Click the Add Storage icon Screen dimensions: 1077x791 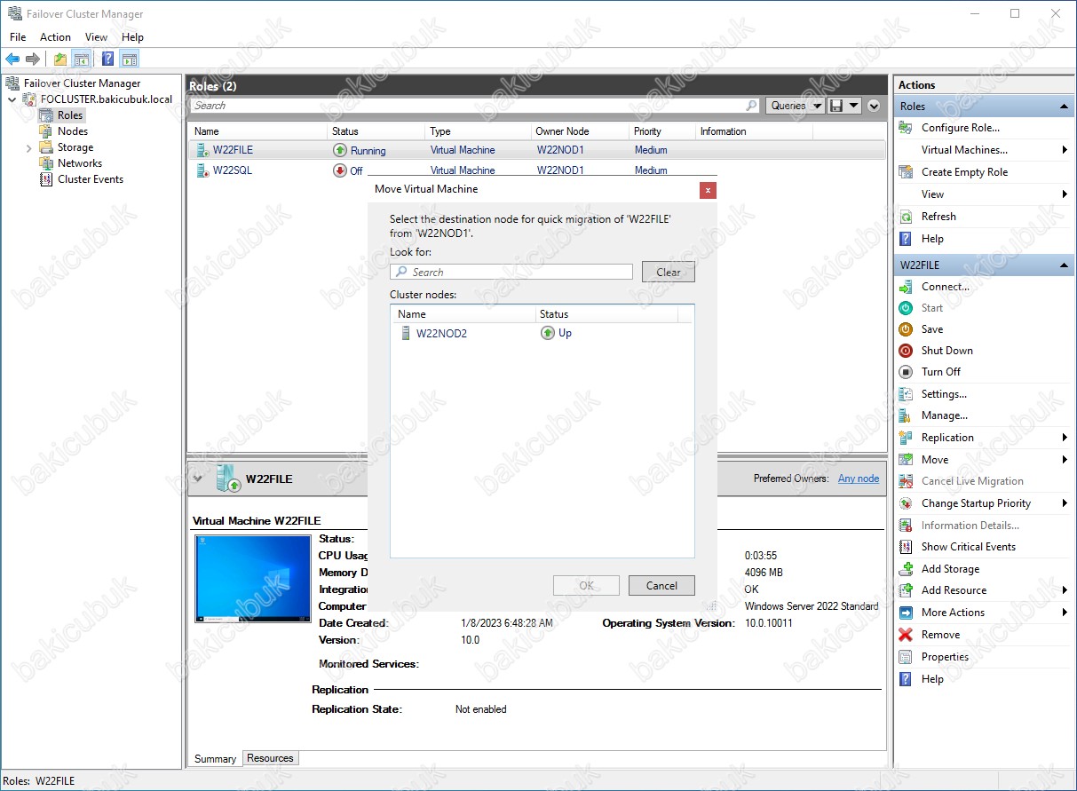(x=906, y=569)
